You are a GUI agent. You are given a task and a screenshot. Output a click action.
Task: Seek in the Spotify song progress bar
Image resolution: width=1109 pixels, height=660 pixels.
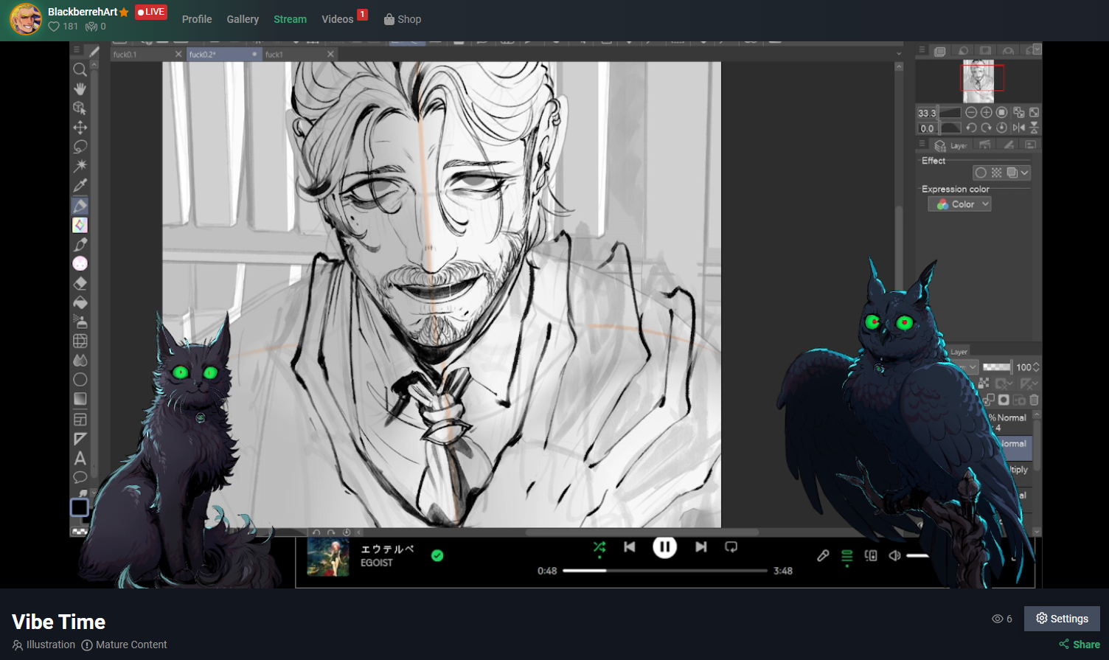pos(664,571)
